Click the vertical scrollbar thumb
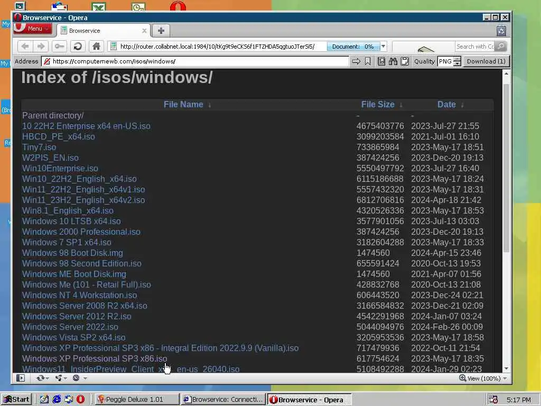541x406 pixels. 506,168
